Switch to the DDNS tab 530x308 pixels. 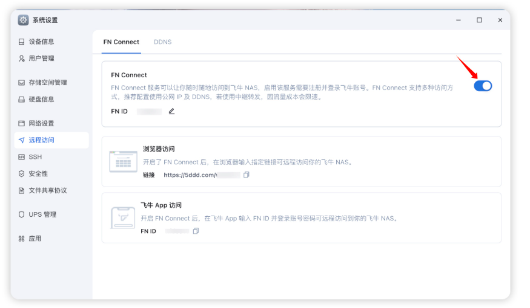163,42
